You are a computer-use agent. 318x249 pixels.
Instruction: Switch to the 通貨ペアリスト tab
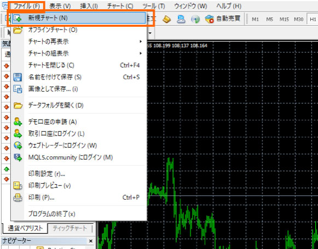25,228
